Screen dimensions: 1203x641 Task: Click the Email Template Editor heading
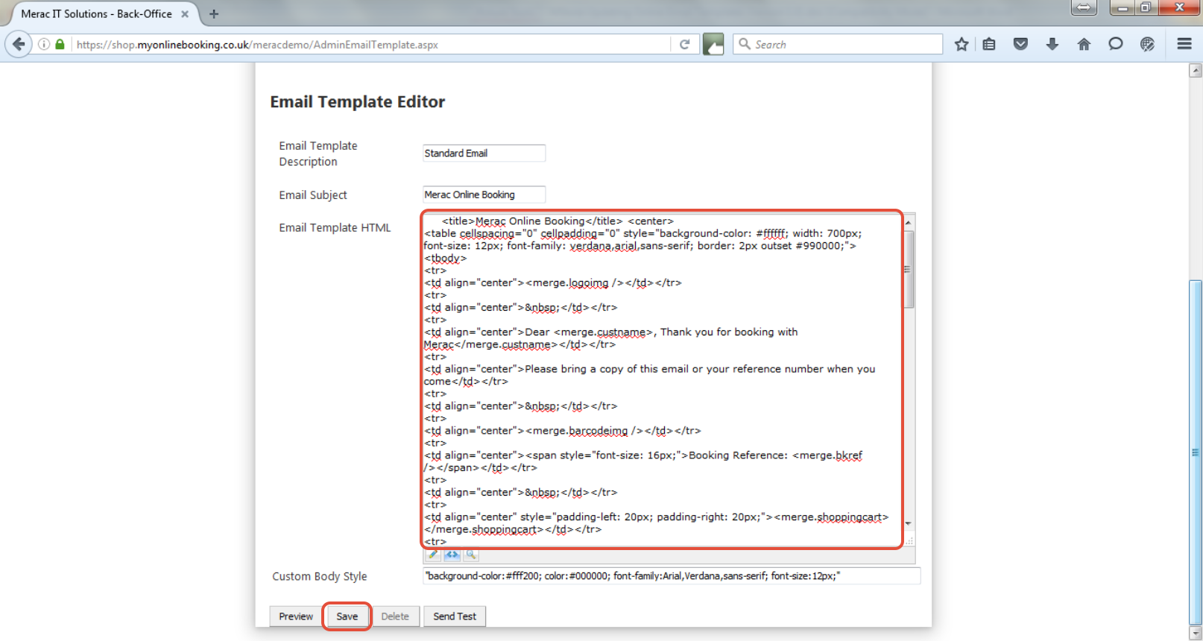357,102
